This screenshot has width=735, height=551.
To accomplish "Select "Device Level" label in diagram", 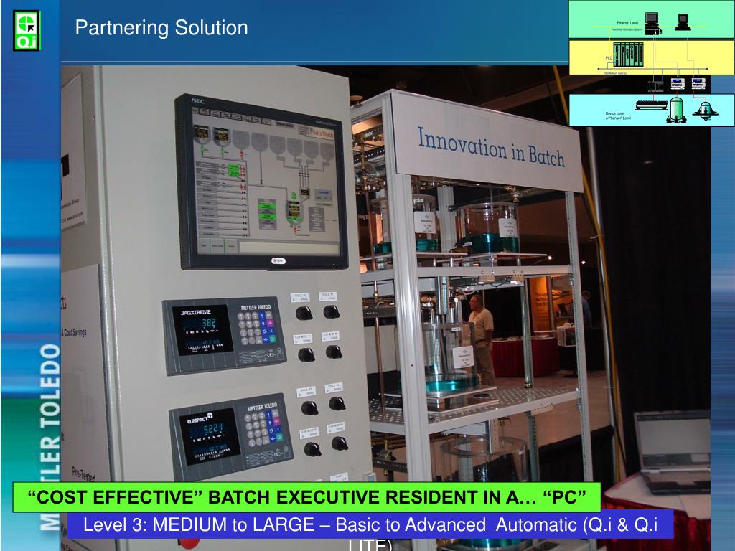I will click(x=614, y=113).
